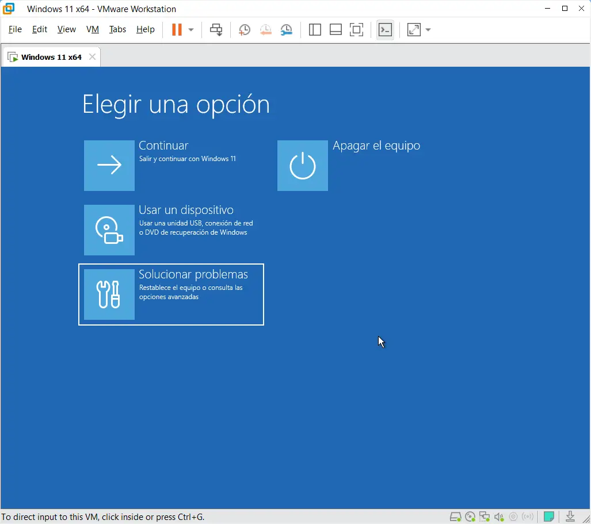This screenshot has width=591, height=524.
Task: Click the Apagar el equipo power tile
Action: click(302, 166)
